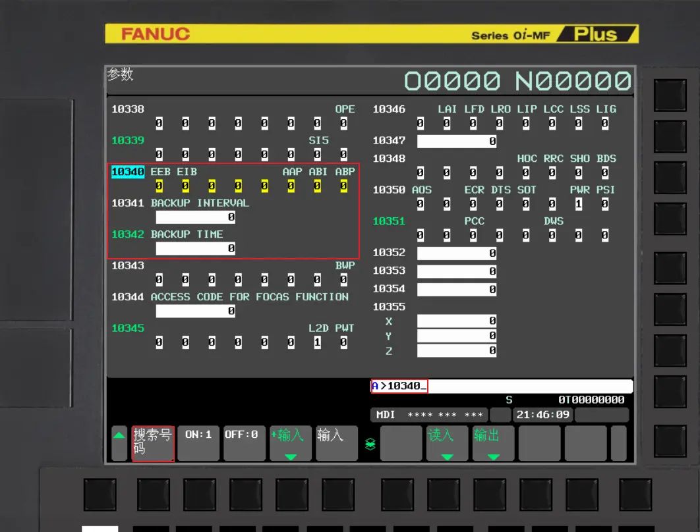
Task: Click the Z axis field of parameter 10355
Action: 457,350
